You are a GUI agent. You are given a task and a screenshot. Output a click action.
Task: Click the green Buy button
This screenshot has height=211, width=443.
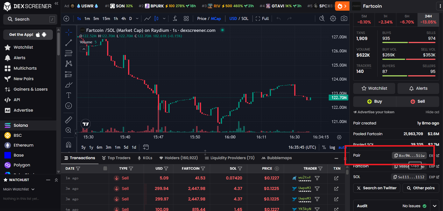(x=375, y=101)
